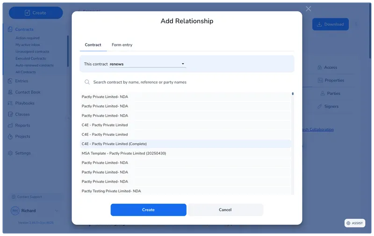Viewport: 374px width, 236px height.
Task: Click the Access lock icon
Action: tap(320, 67)
